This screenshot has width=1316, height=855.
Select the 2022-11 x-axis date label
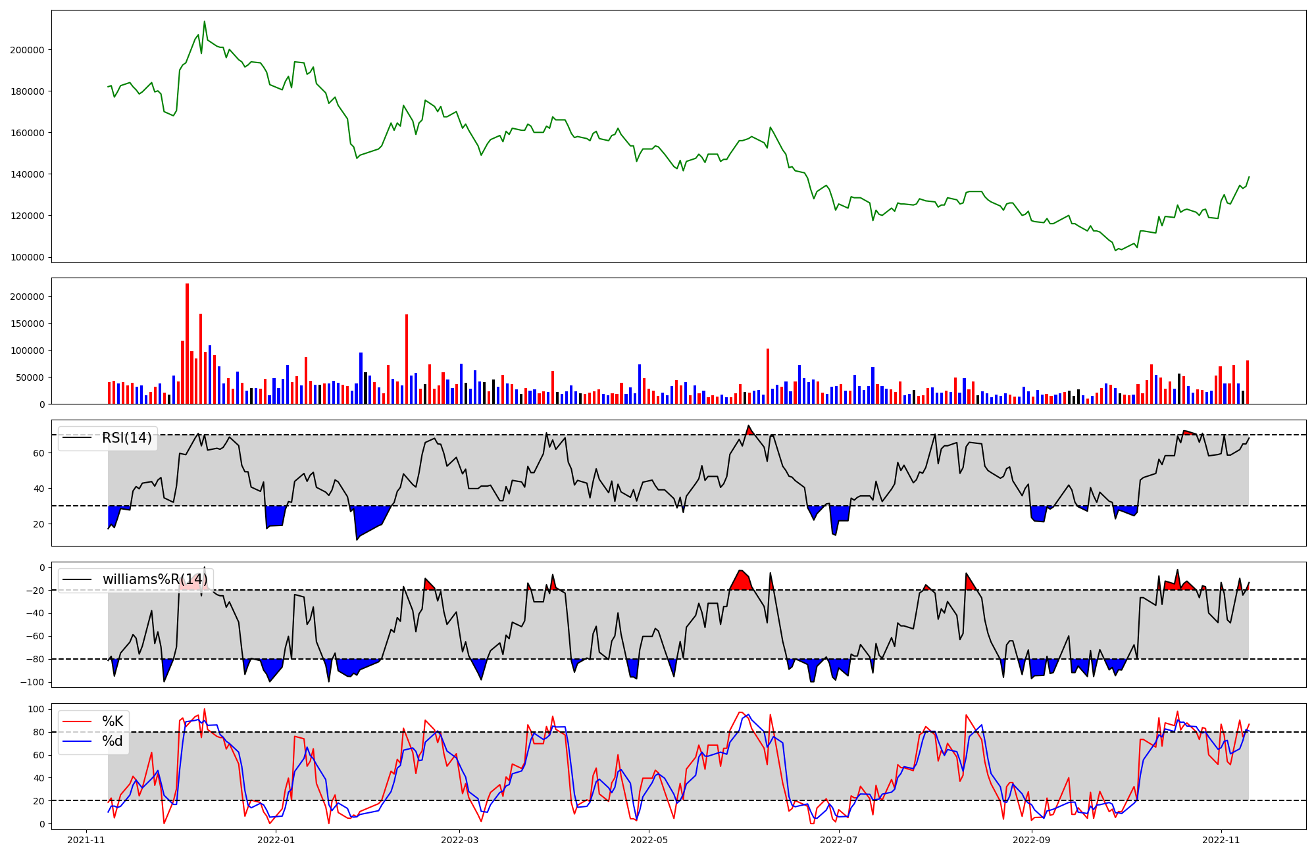tap(1221, 840)
